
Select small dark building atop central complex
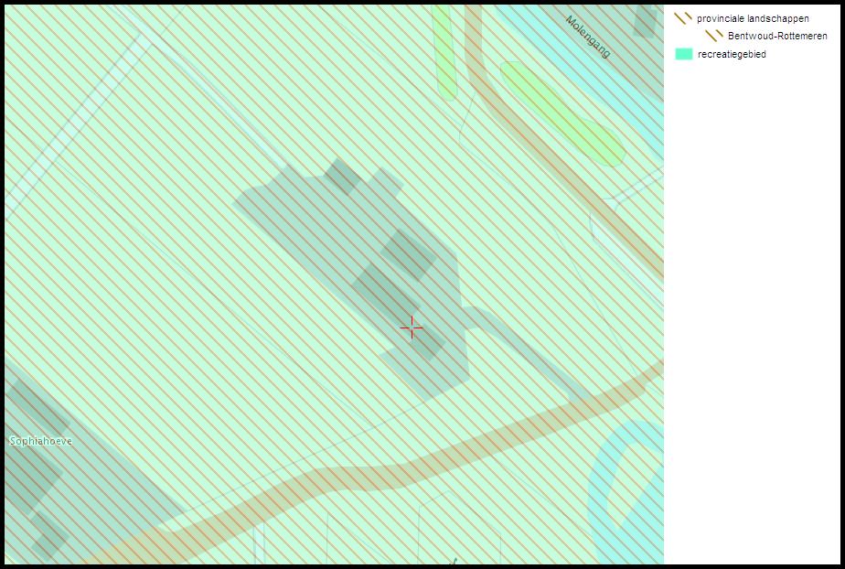tap(342, 177)
